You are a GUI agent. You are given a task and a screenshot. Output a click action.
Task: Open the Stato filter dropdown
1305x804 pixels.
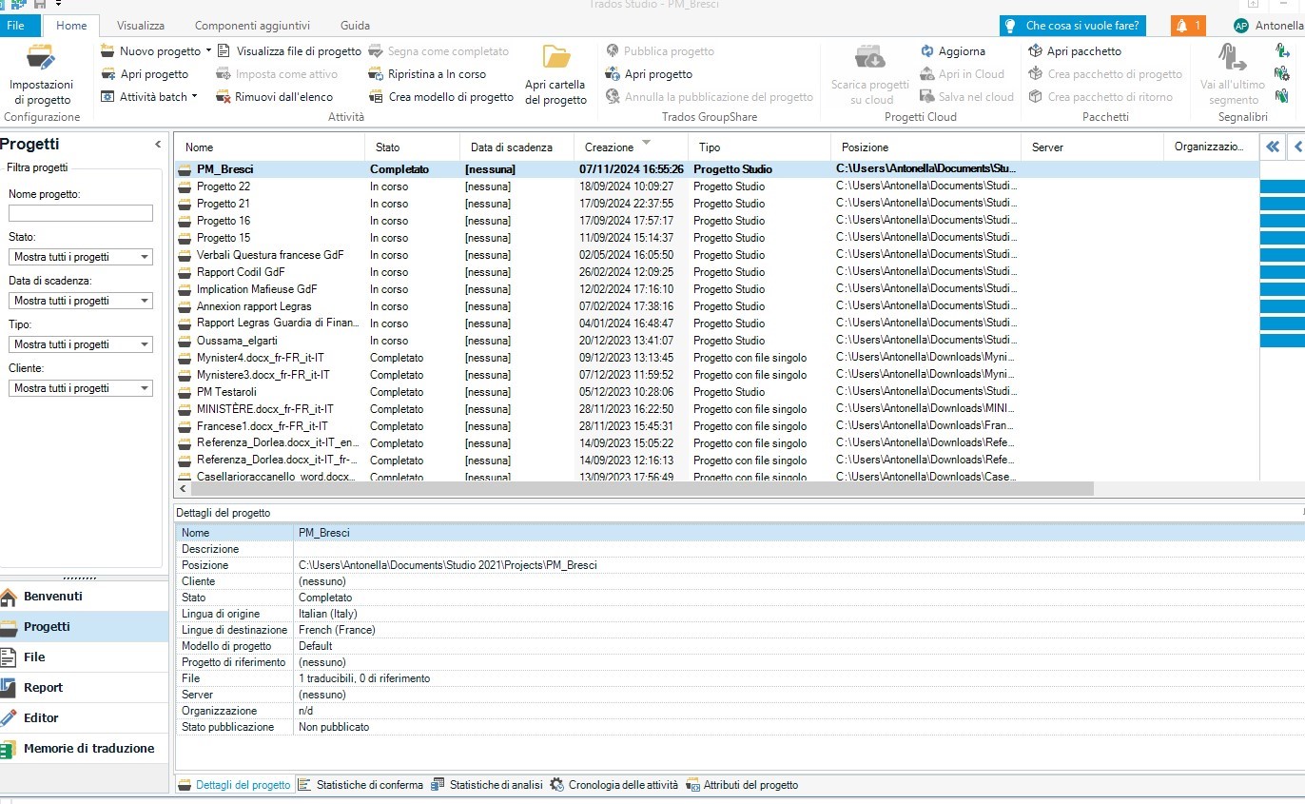click(81, 257)
